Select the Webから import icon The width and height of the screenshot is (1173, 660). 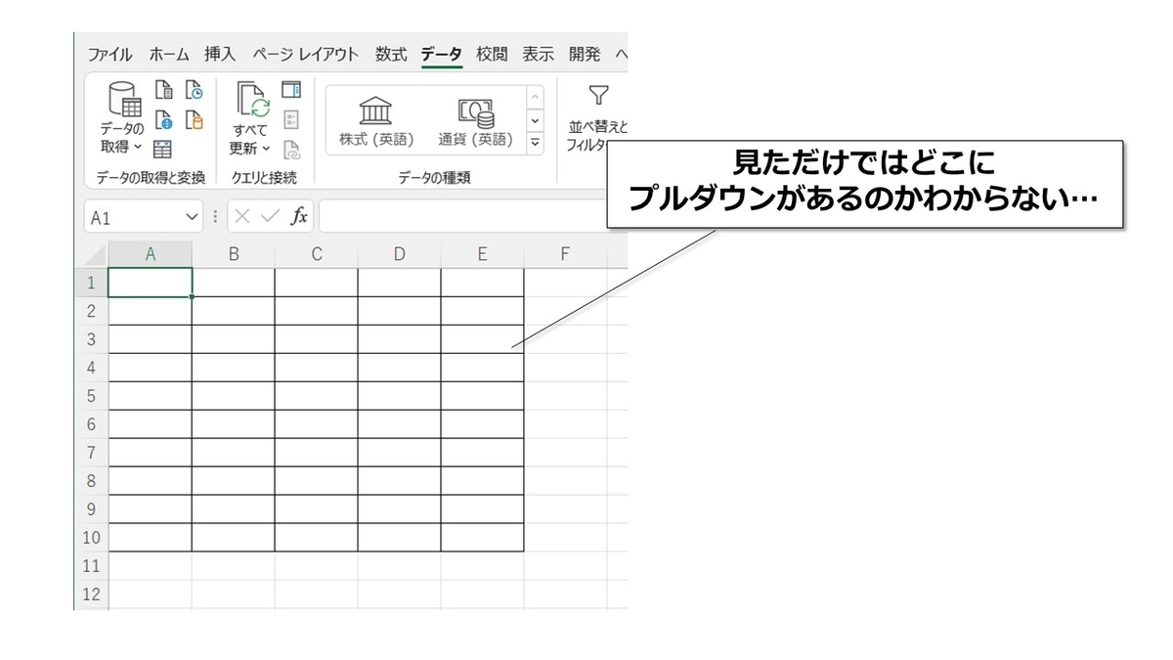pyautogui.click(x=164, y=120)
